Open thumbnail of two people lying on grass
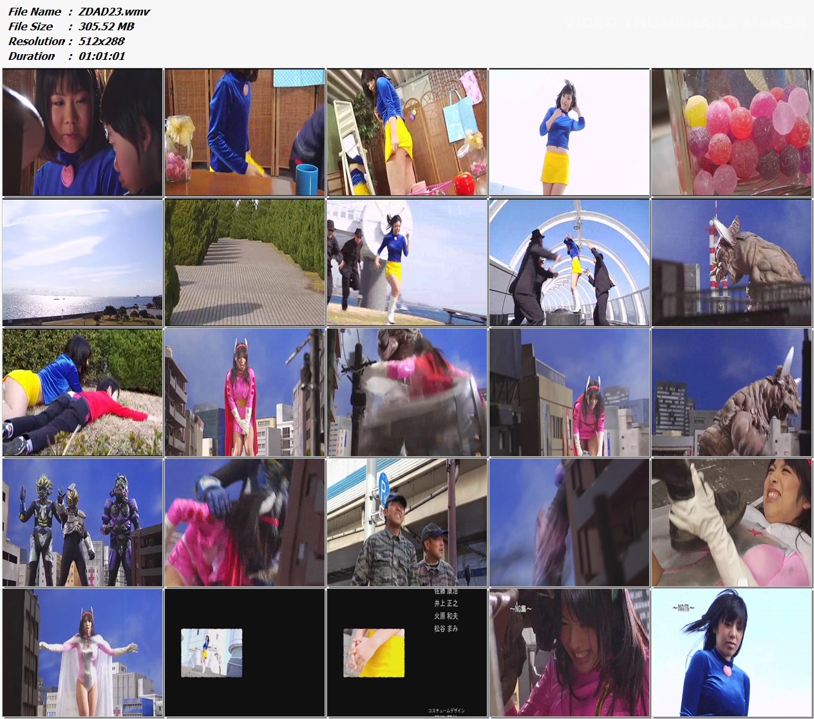This screenshot has height=719, width=814. [x=82, y=392]
